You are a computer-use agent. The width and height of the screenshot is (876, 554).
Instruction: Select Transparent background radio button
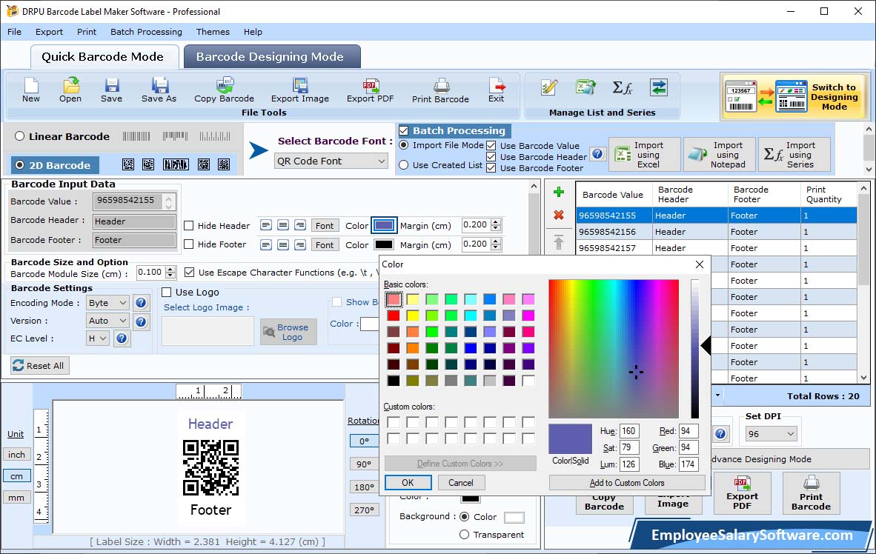(x=464, y=535)
